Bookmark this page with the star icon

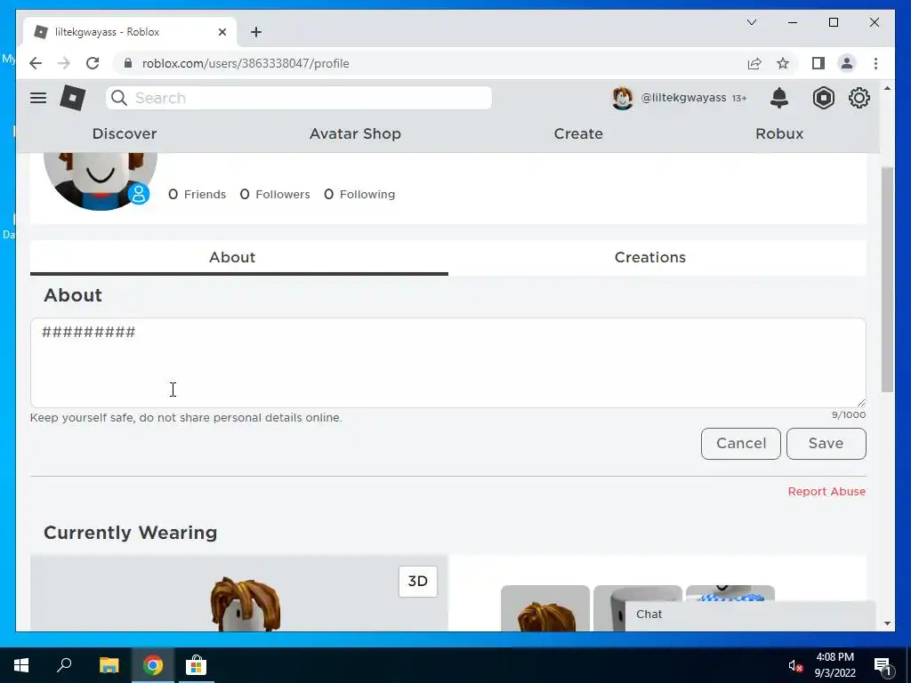783,63
